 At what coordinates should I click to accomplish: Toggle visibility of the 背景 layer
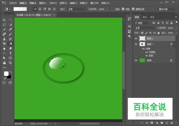136,60
